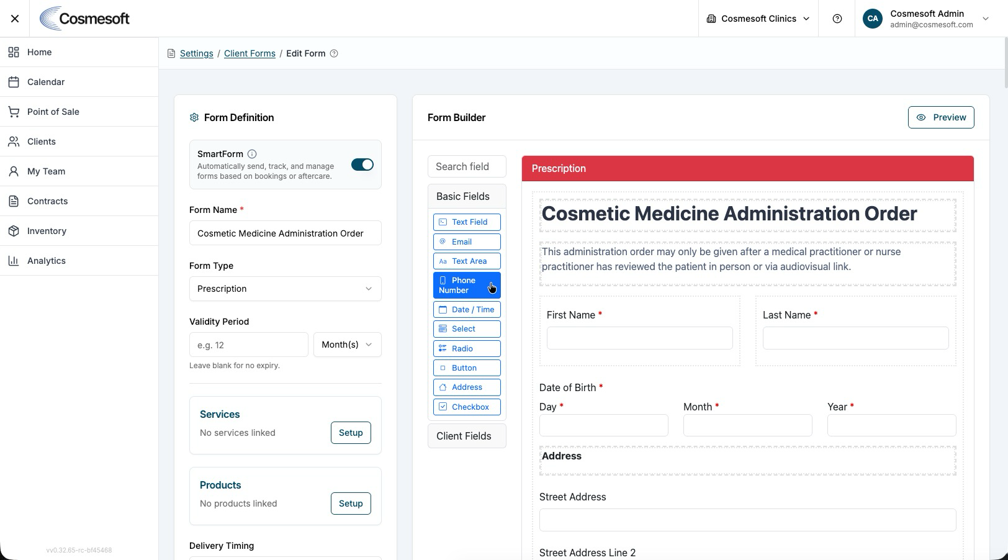Viewport: 1008px width, 560px height.
Task: Open Analytics in the sidebar
Action: pos(79,261)
